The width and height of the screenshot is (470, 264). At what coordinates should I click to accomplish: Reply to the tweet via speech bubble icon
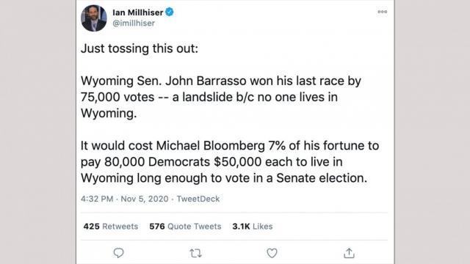click(x=118, y=253)
